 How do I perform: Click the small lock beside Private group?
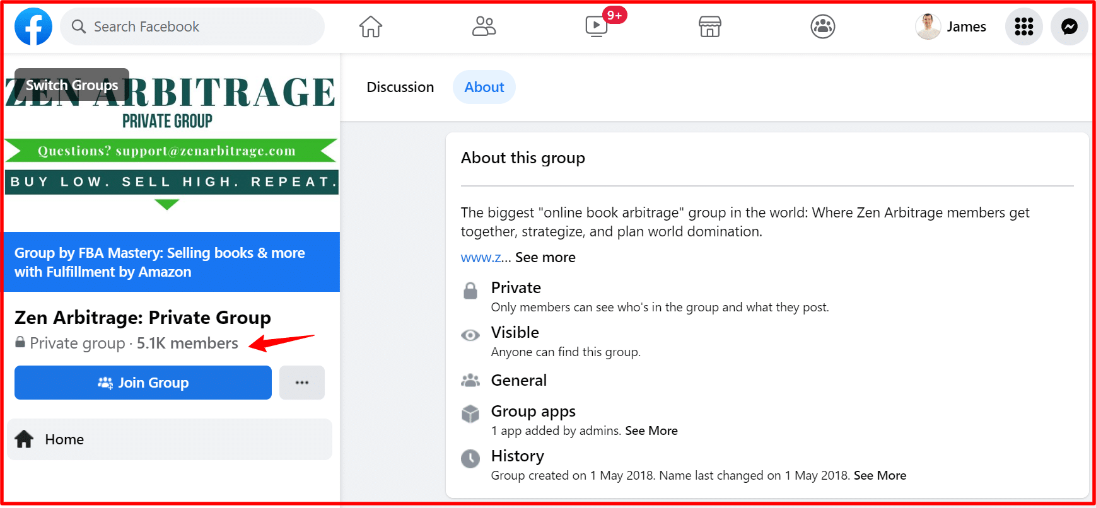pos(20,342)
